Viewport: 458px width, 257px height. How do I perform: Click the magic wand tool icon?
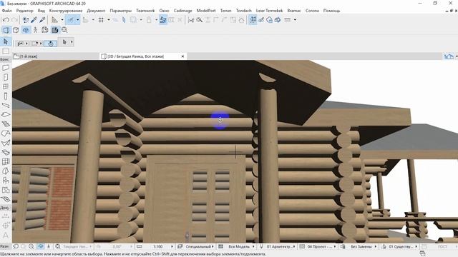pos(199,20)
